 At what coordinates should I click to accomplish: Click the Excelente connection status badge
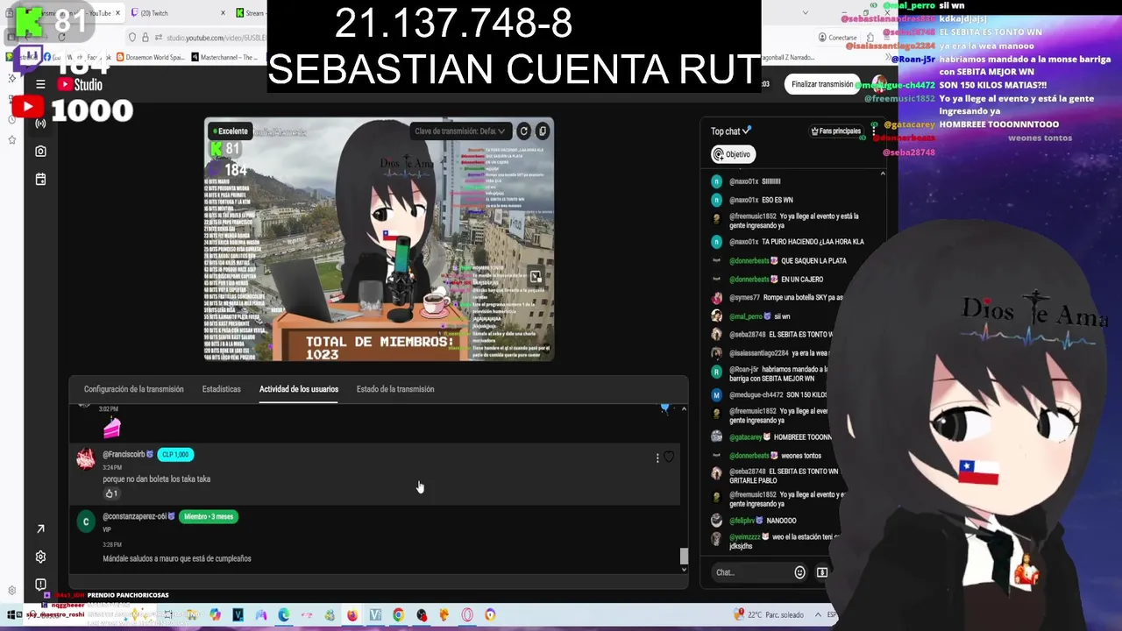click(x=230, y=131)
